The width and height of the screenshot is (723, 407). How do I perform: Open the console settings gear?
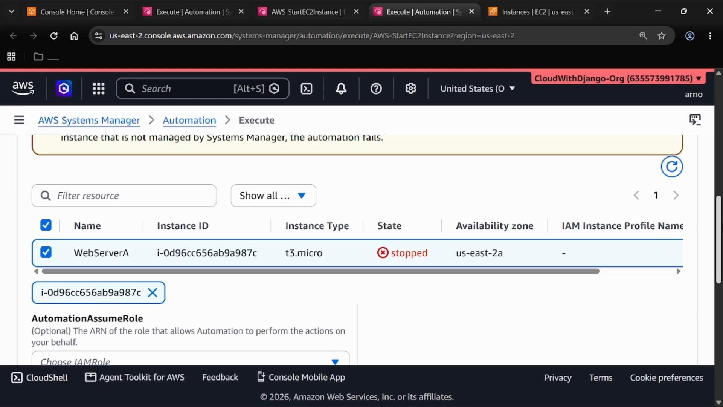pos(410,89)
